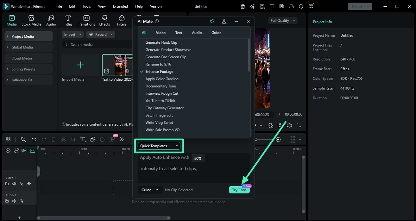Open the Extended menu
Image resolution: width=416 pixels, height=221 pixels.
point(120,6)
